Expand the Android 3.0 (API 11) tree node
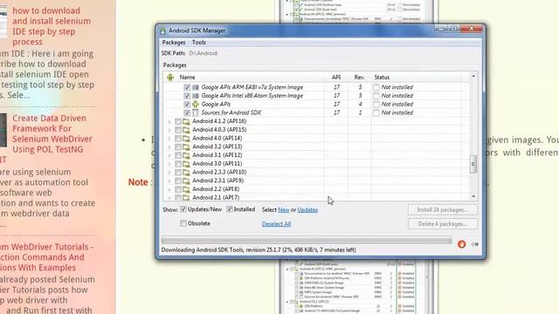 pos(169,164)
